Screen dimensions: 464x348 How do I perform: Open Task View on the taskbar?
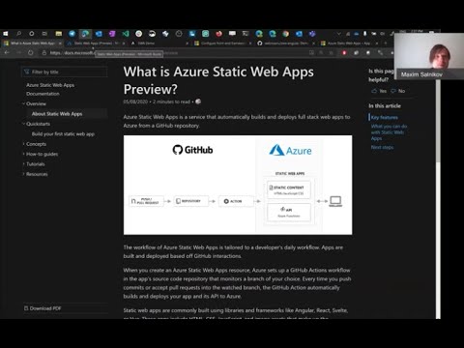[44, 34]
